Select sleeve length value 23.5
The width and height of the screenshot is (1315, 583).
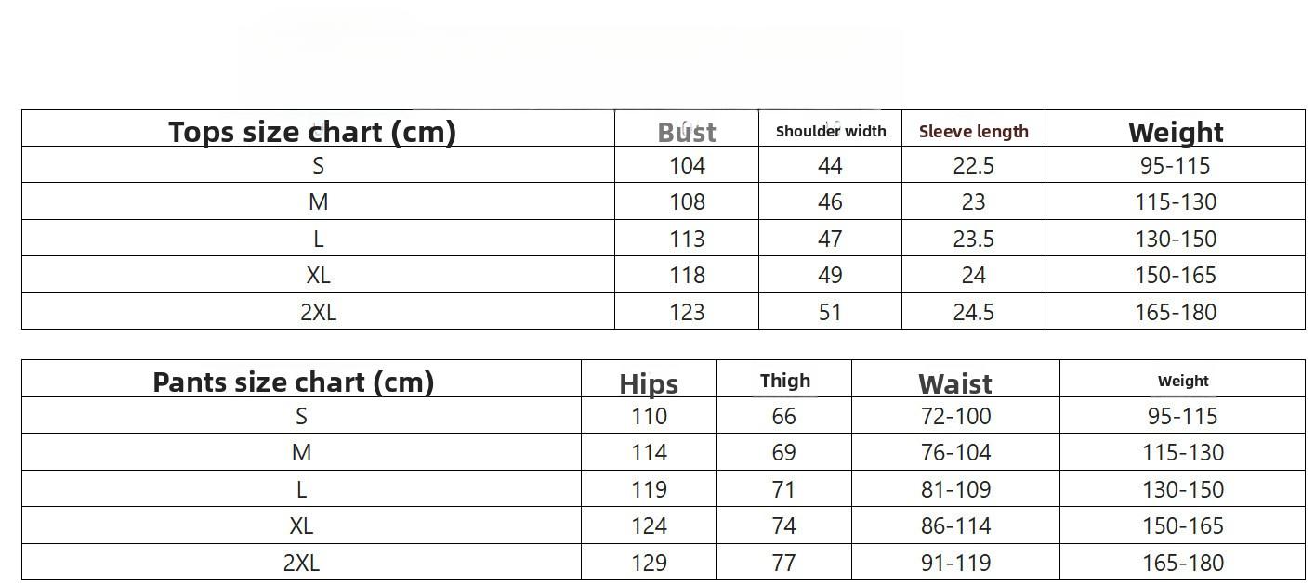click(973, 239)
